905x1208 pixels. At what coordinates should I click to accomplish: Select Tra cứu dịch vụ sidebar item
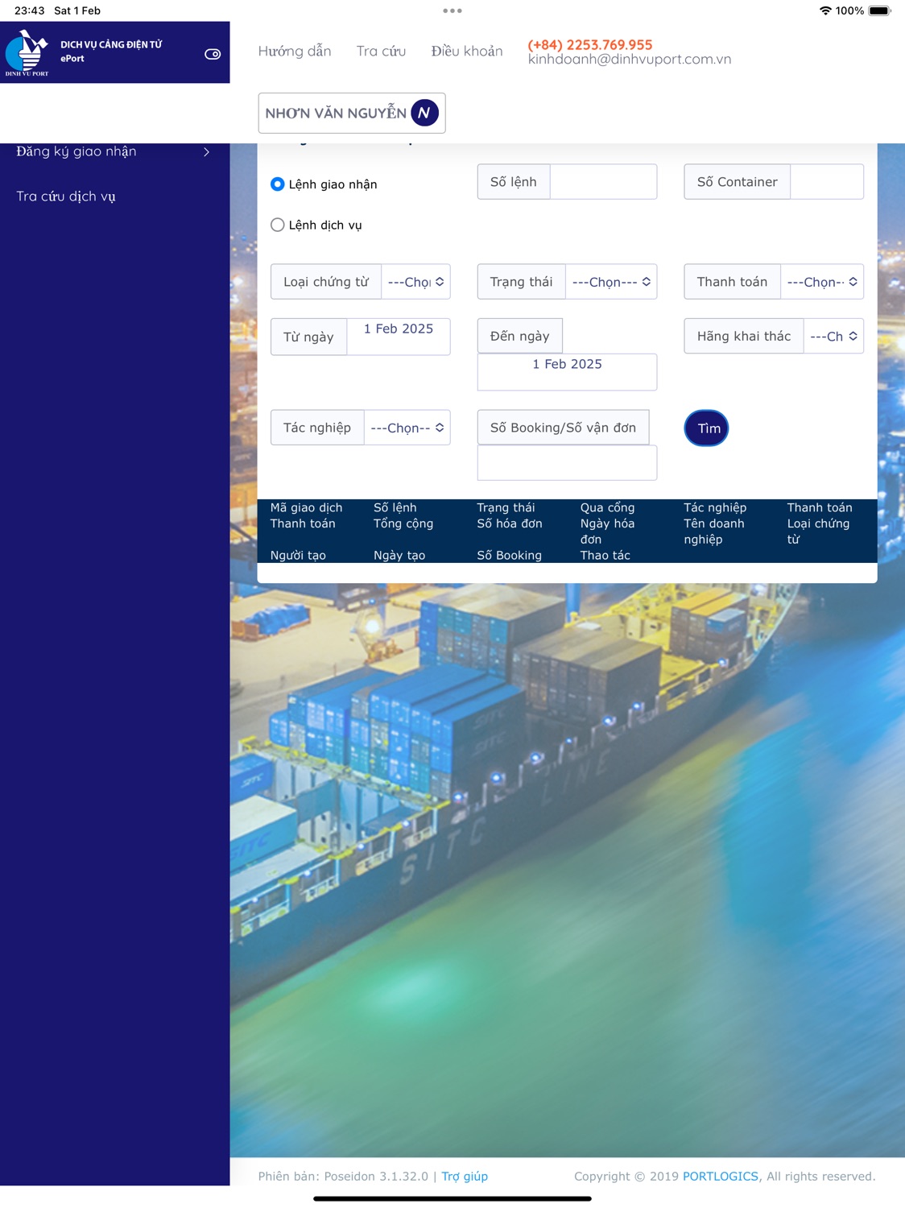pyautogui.click(x=66, y=197)
